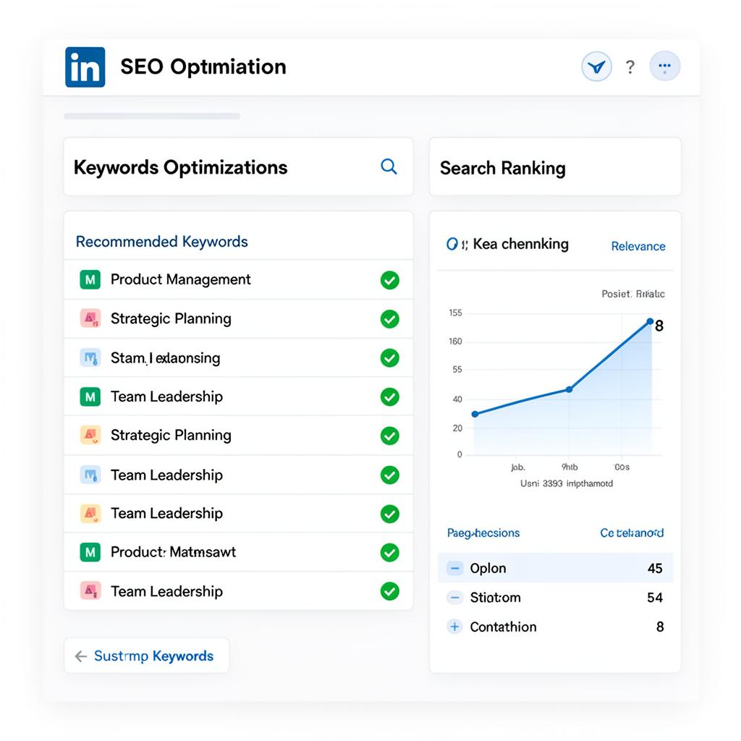Open the three-dot more options button
This screenshot has width=741, height=741.
point(664,66)
